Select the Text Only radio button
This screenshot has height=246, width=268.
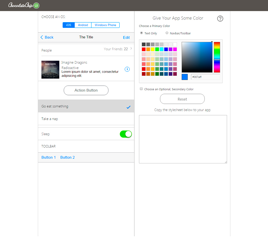[141, 33]
